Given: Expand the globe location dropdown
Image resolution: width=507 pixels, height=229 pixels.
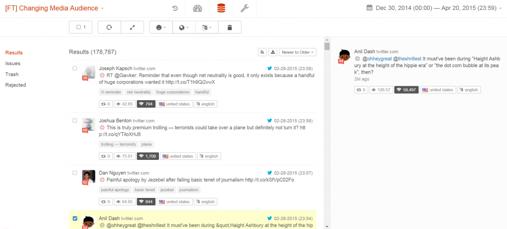Looking at the screenshot, I should 184,27.
